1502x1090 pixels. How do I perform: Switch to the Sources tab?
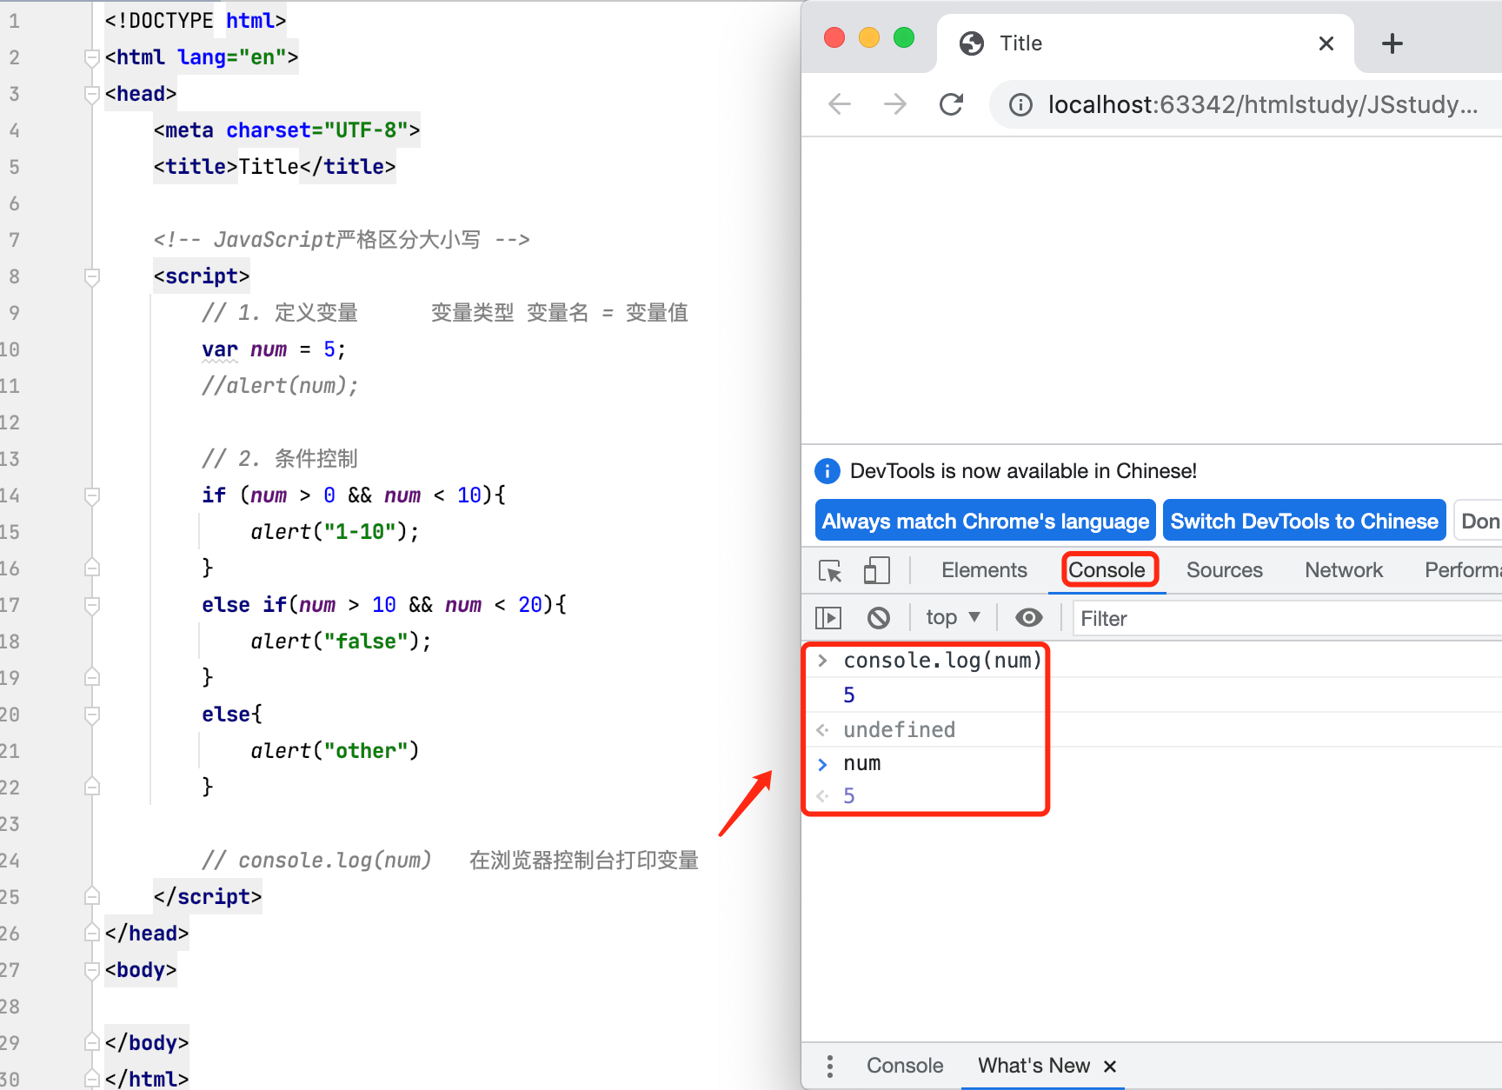1224,570
